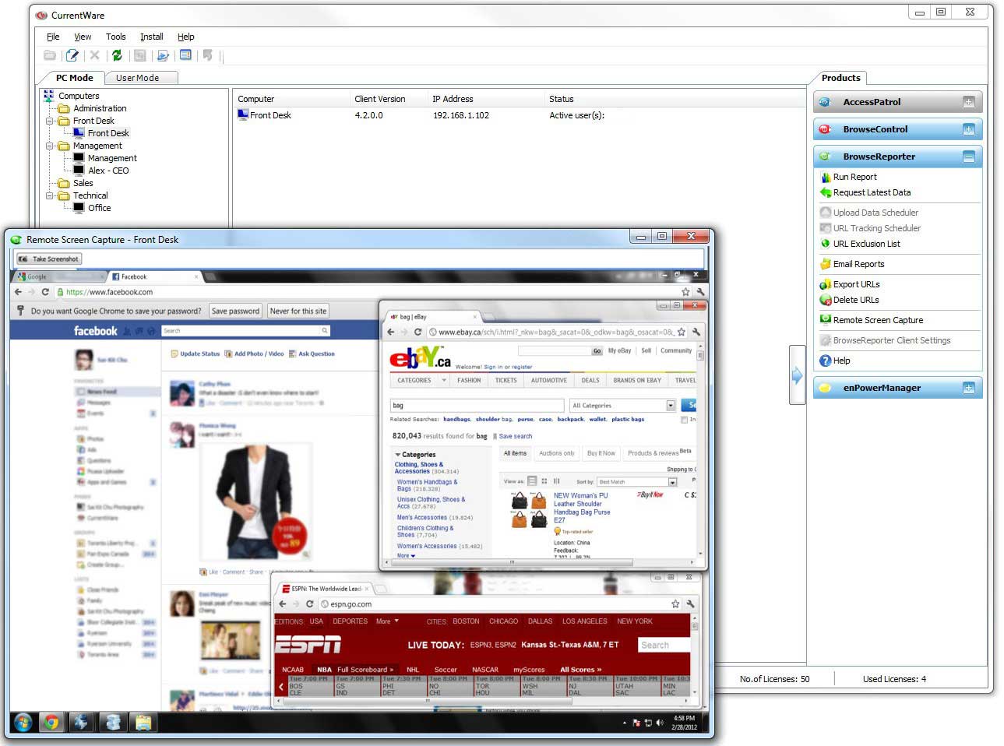Open Remote Screen Capture from the BrowseReporter panel

(x=877, y=320)
